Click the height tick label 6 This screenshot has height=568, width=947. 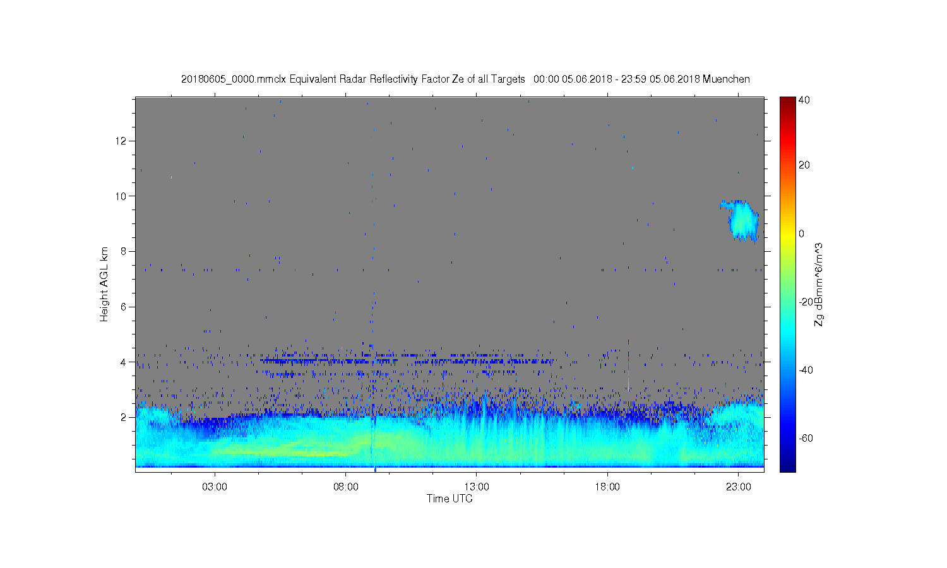pos(124,307)
